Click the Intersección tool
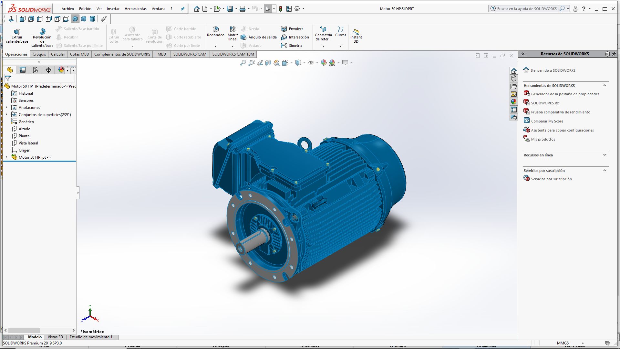Screen dimensions: 620x349 (x=295, y=37)
